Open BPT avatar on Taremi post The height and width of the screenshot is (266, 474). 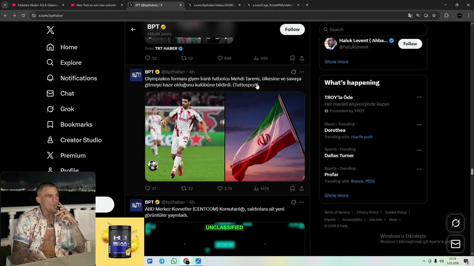(x=136, y=75)
